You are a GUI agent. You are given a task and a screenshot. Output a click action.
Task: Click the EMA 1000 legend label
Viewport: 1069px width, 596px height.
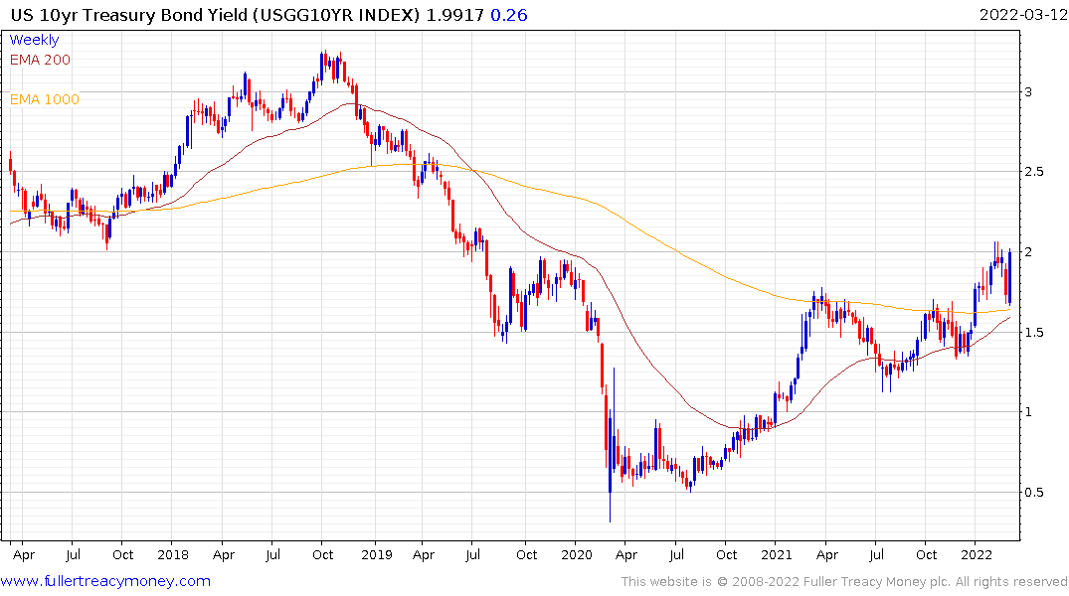(x=45, y=99)
